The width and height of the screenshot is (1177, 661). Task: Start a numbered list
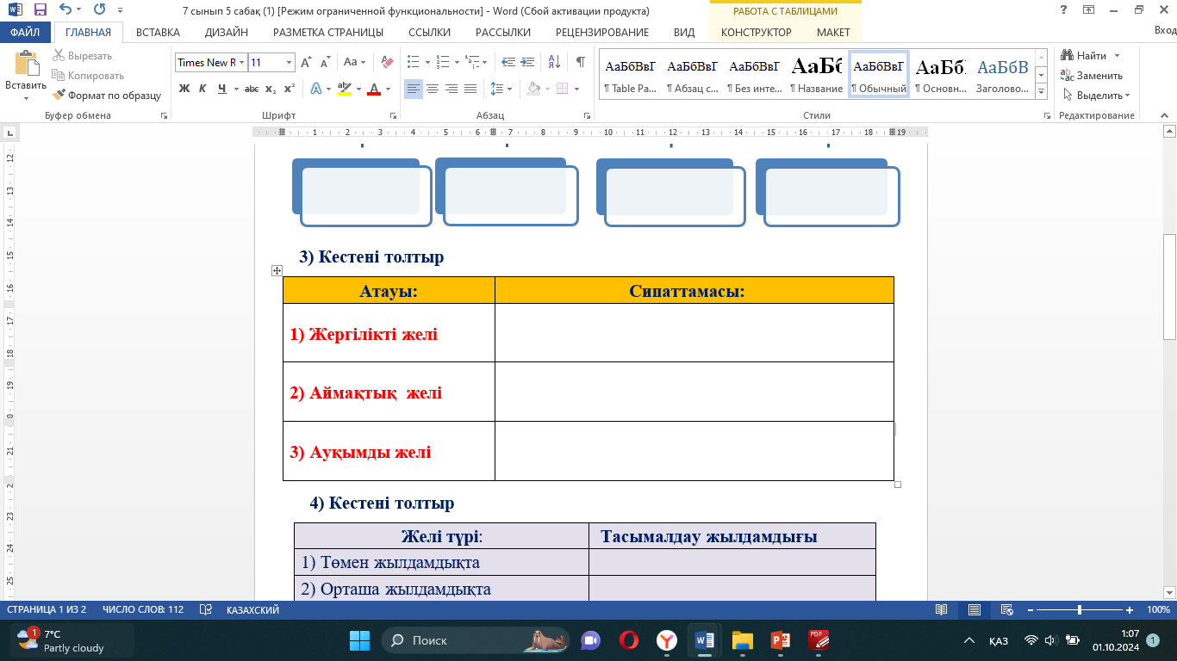(444, 63)
